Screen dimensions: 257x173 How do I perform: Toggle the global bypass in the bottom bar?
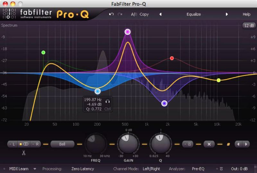pyautogui.click(x=220, y=169)
